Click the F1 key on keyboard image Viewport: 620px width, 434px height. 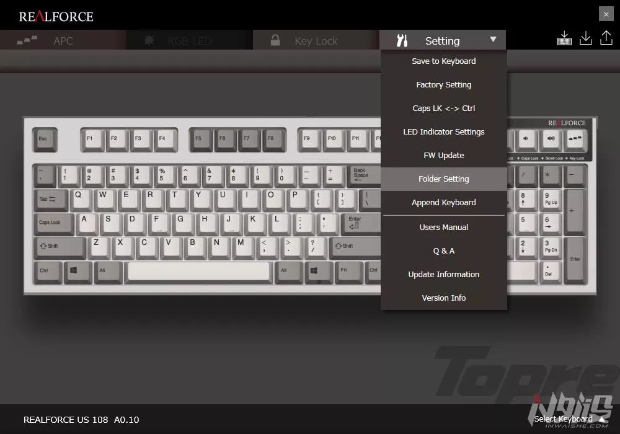[94, 139]
